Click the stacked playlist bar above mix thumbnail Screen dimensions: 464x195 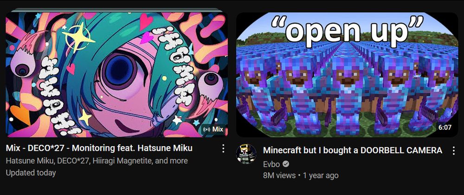coord(116,10)
